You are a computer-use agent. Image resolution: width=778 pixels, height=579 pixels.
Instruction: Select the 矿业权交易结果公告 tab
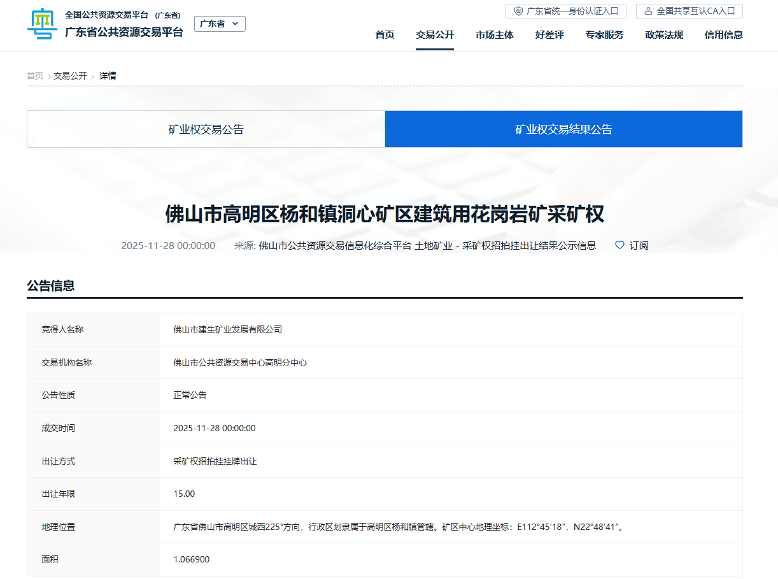[563, 129]
